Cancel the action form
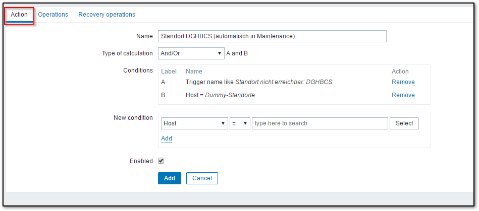 (x=202, y=178)
